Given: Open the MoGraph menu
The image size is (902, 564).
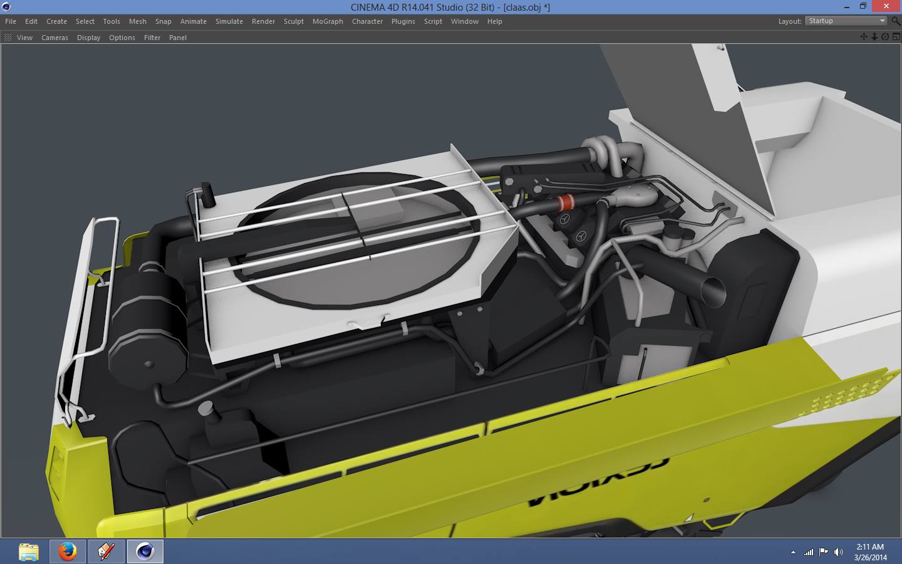Looking at the screenshot, I should pyautogui.click(x=328, y=21).
